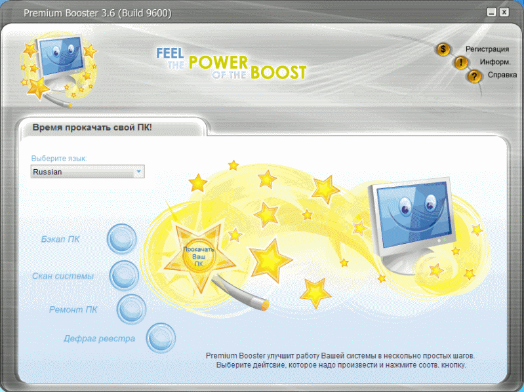Open the Информ. link

point(495,62)
